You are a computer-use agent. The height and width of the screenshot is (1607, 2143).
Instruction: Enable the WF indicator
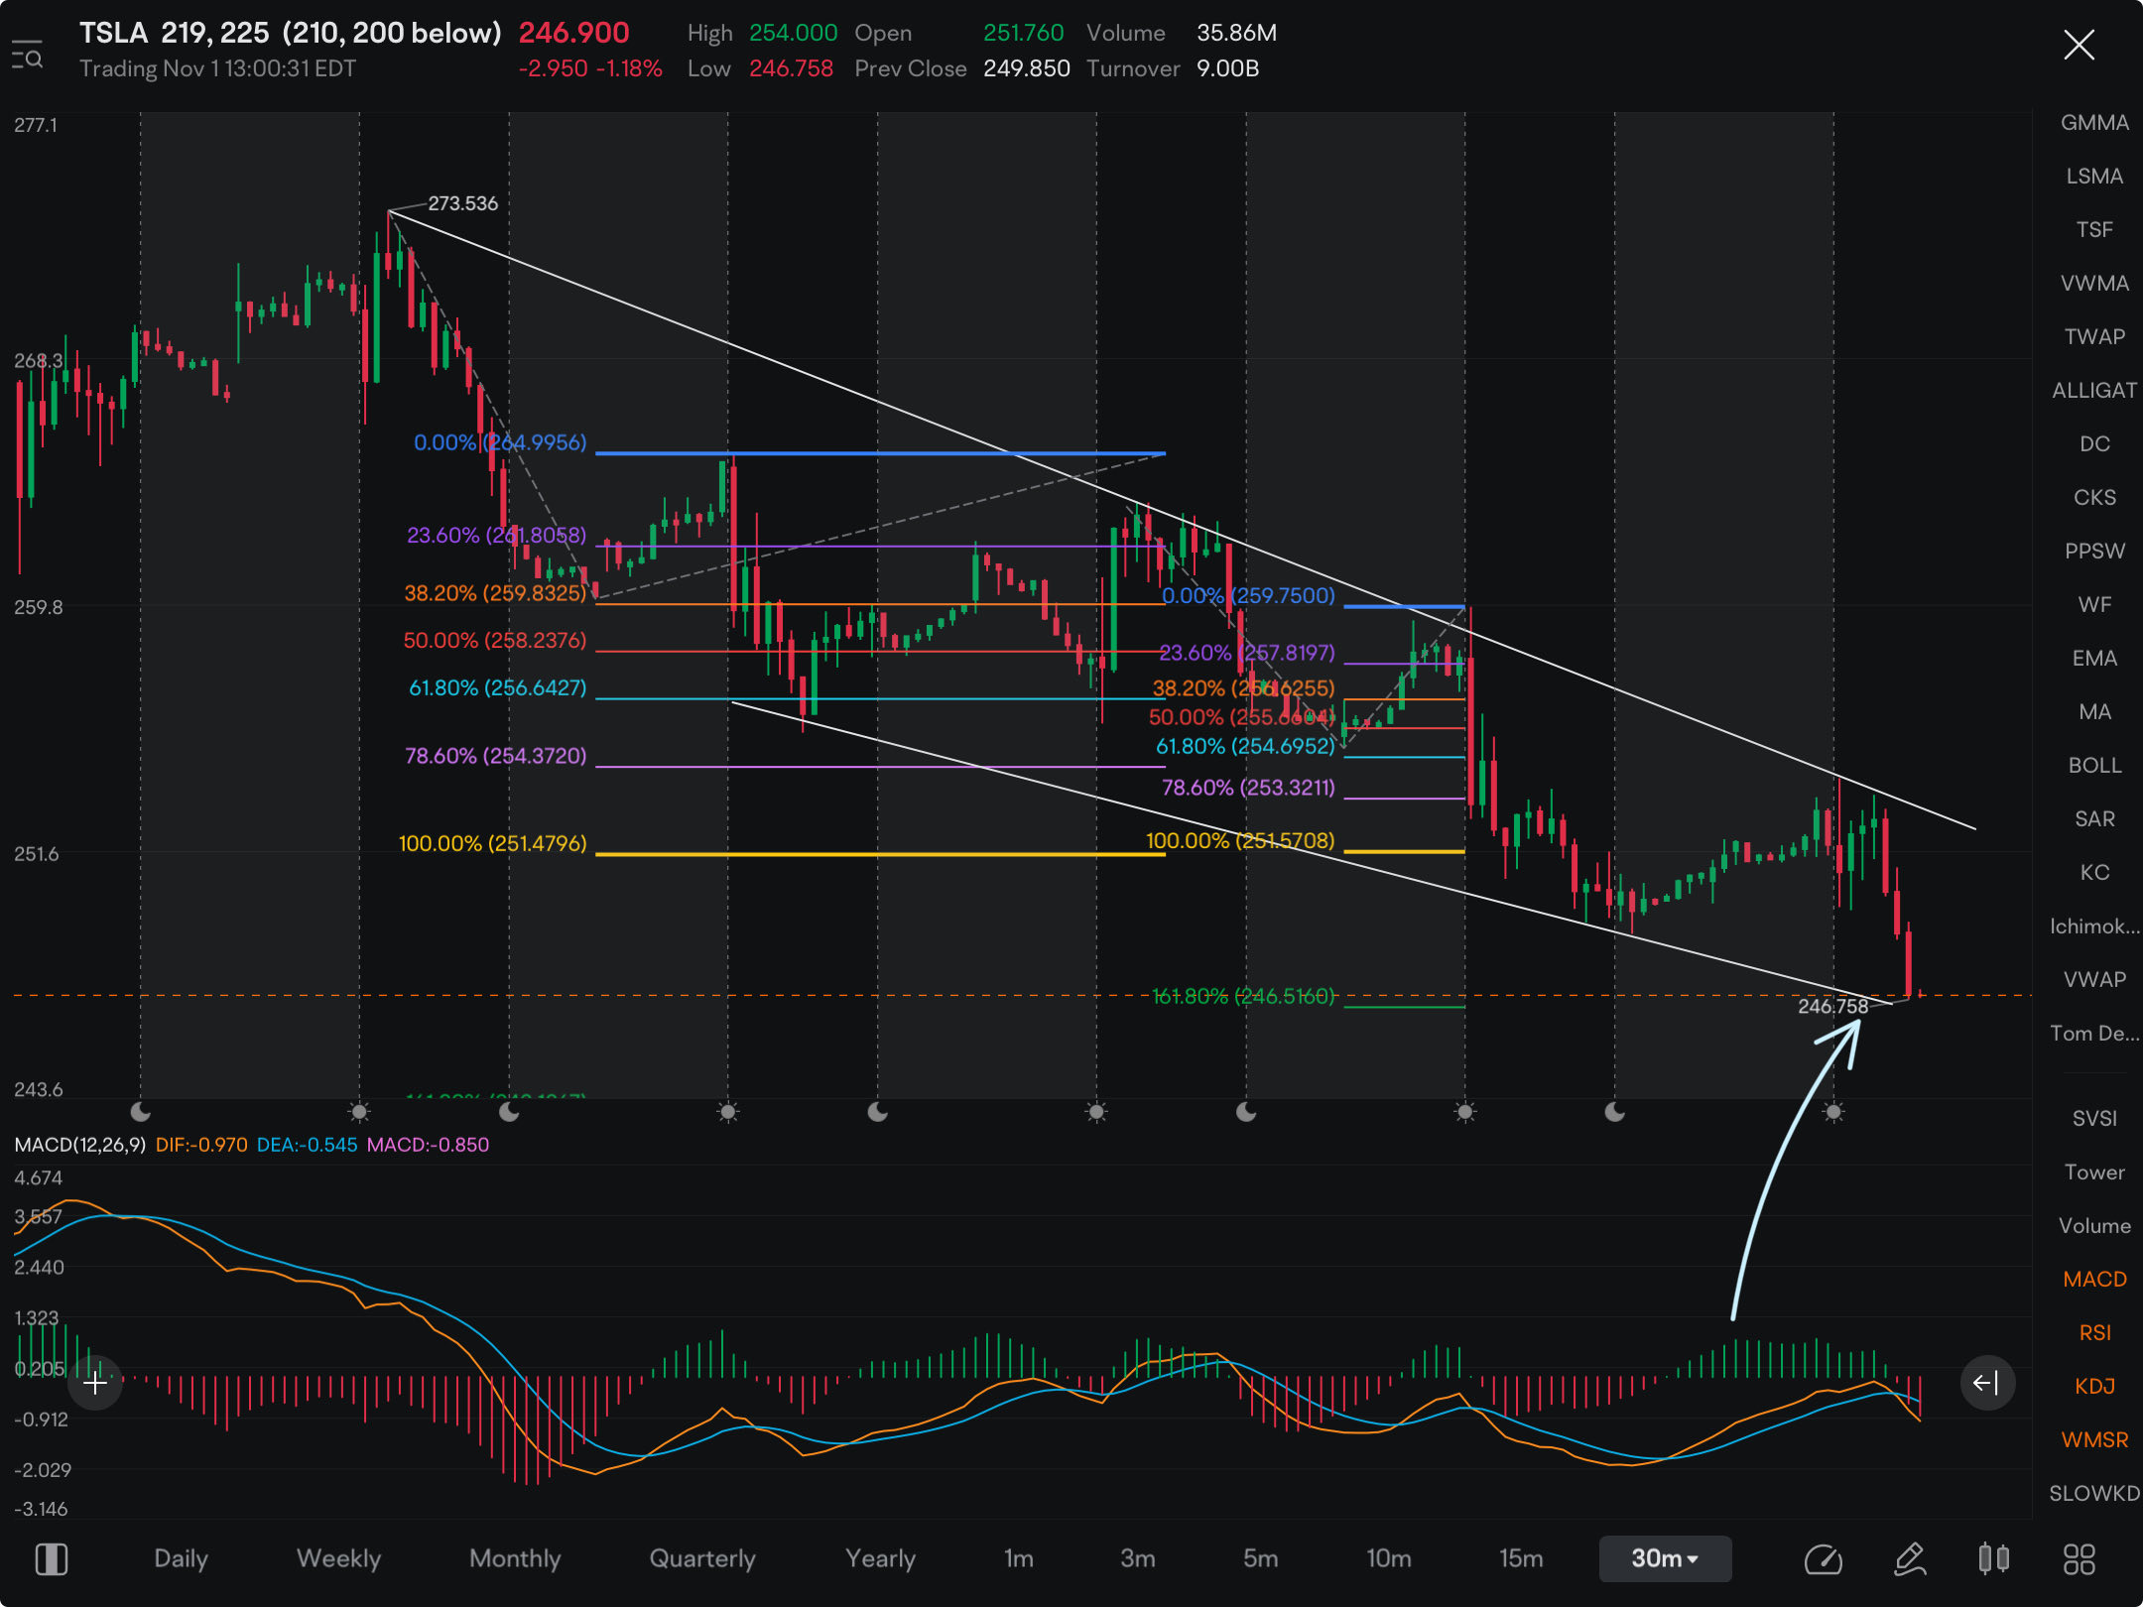click(2094, 605)
